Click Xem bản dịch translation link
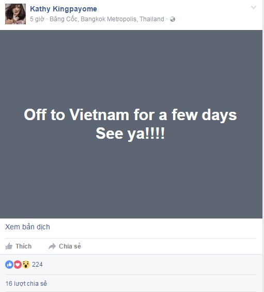Image resolution: width=264 pixels, height=292 pixels. (x=27, y=227)
